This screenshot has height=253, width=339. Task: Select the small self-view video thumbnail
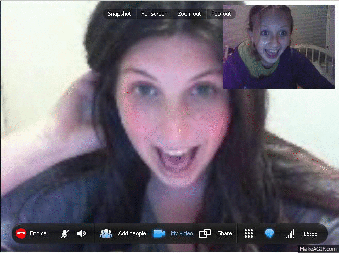click(x=279, y=47)
